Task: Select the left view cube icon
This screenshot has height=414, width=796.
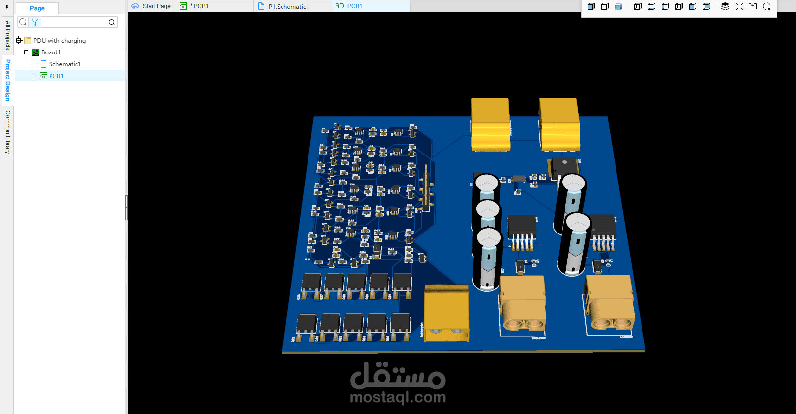Action: (x=665, y=6)
